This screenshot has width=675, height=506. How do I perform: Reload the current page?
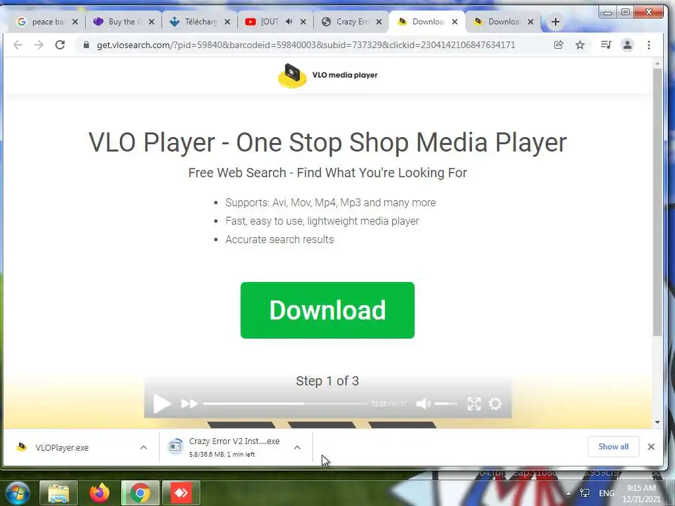(60, 45)
